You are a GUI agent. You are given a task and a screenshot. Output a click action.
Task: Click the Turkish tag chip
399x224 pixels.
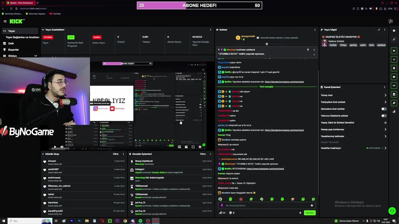tap(333, 45)
